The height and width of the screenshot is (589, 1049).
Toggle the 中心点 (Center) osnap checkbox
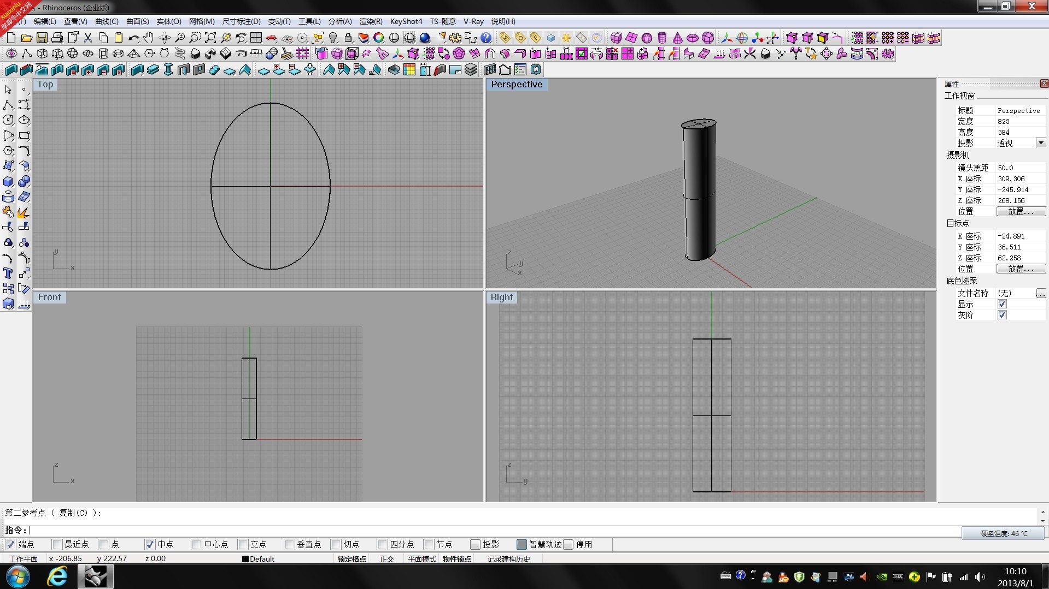196,544
